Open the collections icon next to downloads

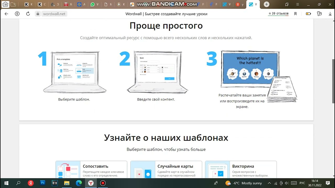point(319,14)
